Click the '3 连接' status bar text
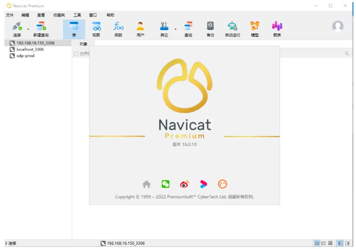 pos(10,243)
